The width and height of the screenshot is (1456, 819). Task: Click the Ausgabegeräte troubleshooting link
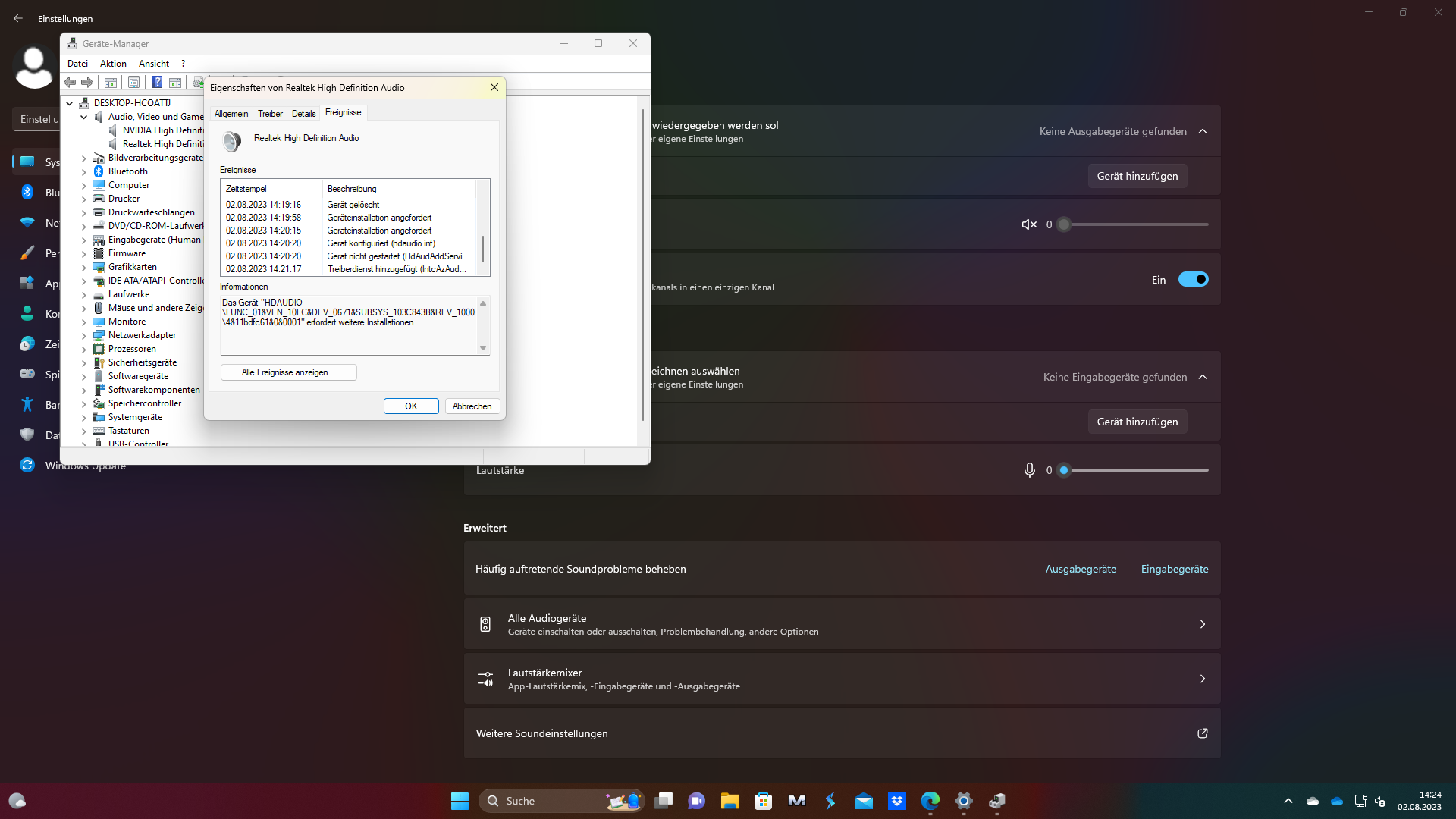(1081, 569)
